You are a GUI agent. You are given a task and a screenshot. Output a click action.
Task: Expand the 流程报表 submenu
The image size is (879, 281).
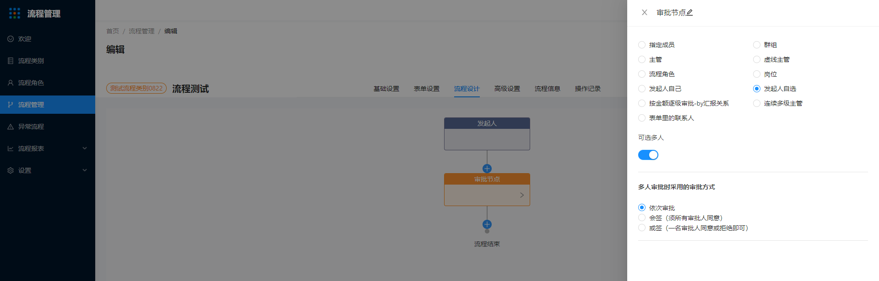[85, 148]
